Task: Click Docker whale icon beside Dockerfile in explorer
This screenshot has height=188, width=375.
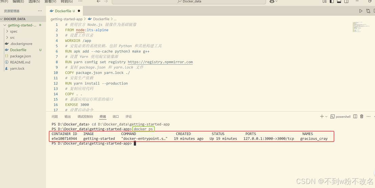Action: point(7,50)
